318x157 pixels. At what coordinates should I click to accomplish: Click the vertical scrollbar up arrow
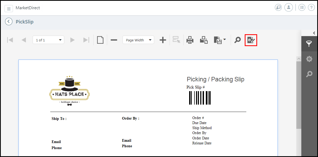click(x=299, y=59)
